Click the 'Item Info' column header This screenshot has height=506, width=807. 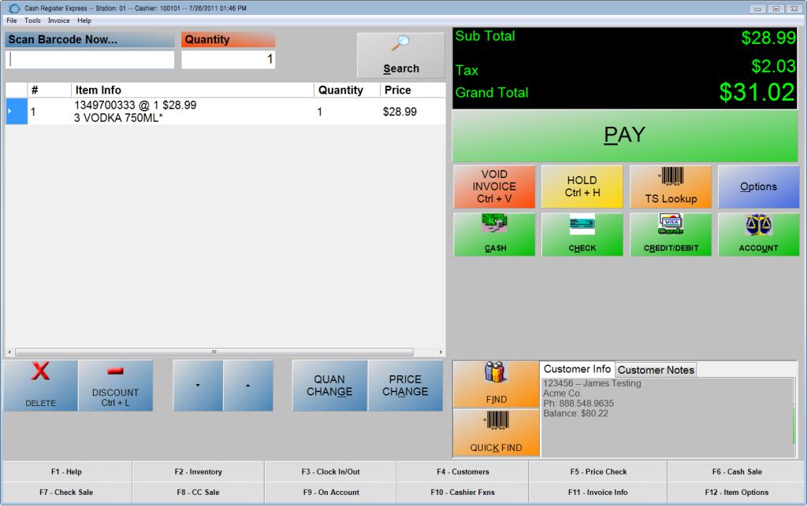pyautogui.click(x=192, y=90)
